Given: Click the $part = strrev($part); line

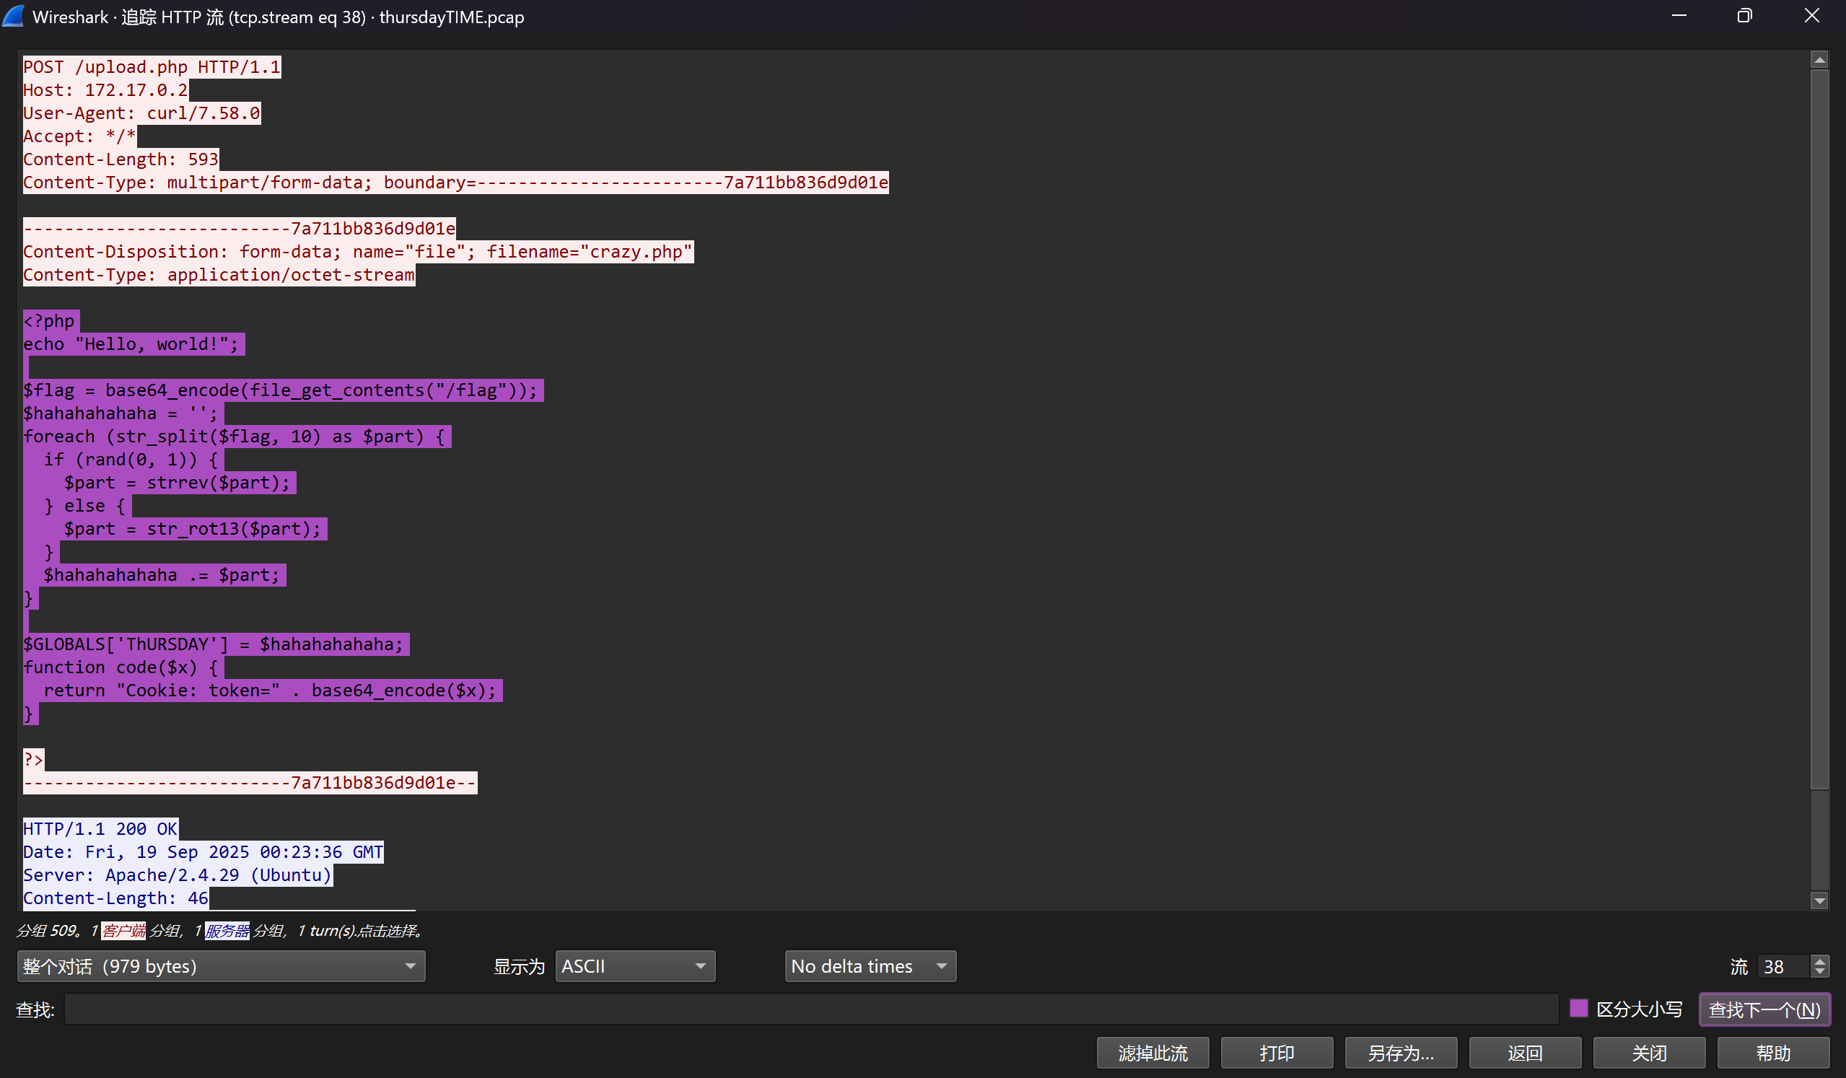Looking at the screenshot, I should click(178, 483).
